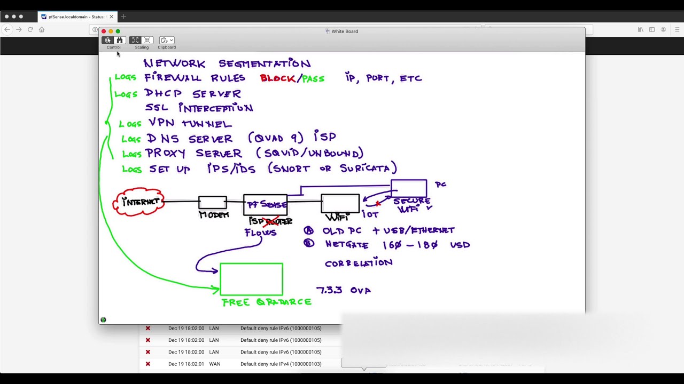Close the pfSense.localdomain tab

(111, 17)
